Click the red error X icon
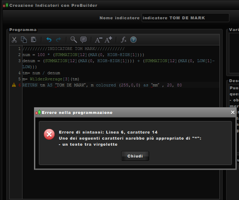Image resolution: width=239 pixels, height=200 pixels. click(49, 134)
